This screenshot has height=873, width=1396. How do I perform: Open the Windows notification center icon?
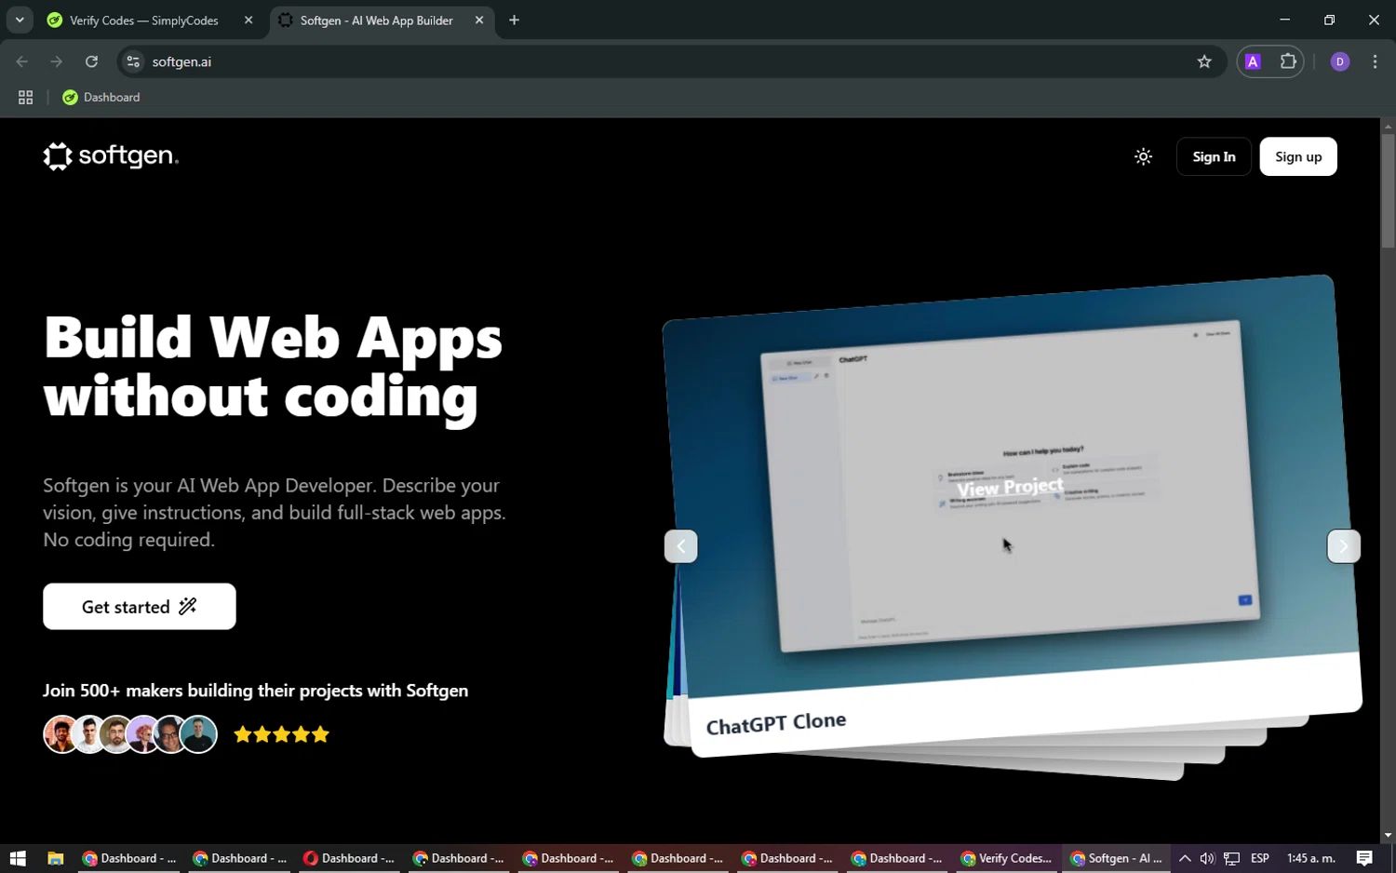[1364, 858]
